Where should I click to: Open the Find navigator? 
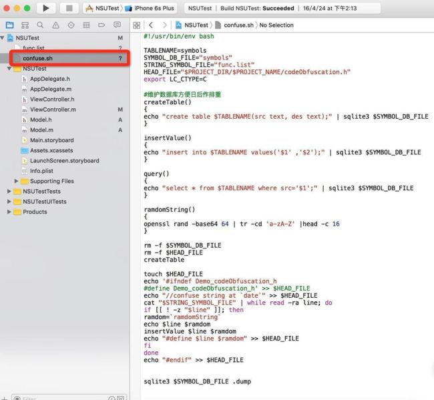[40, 25]
